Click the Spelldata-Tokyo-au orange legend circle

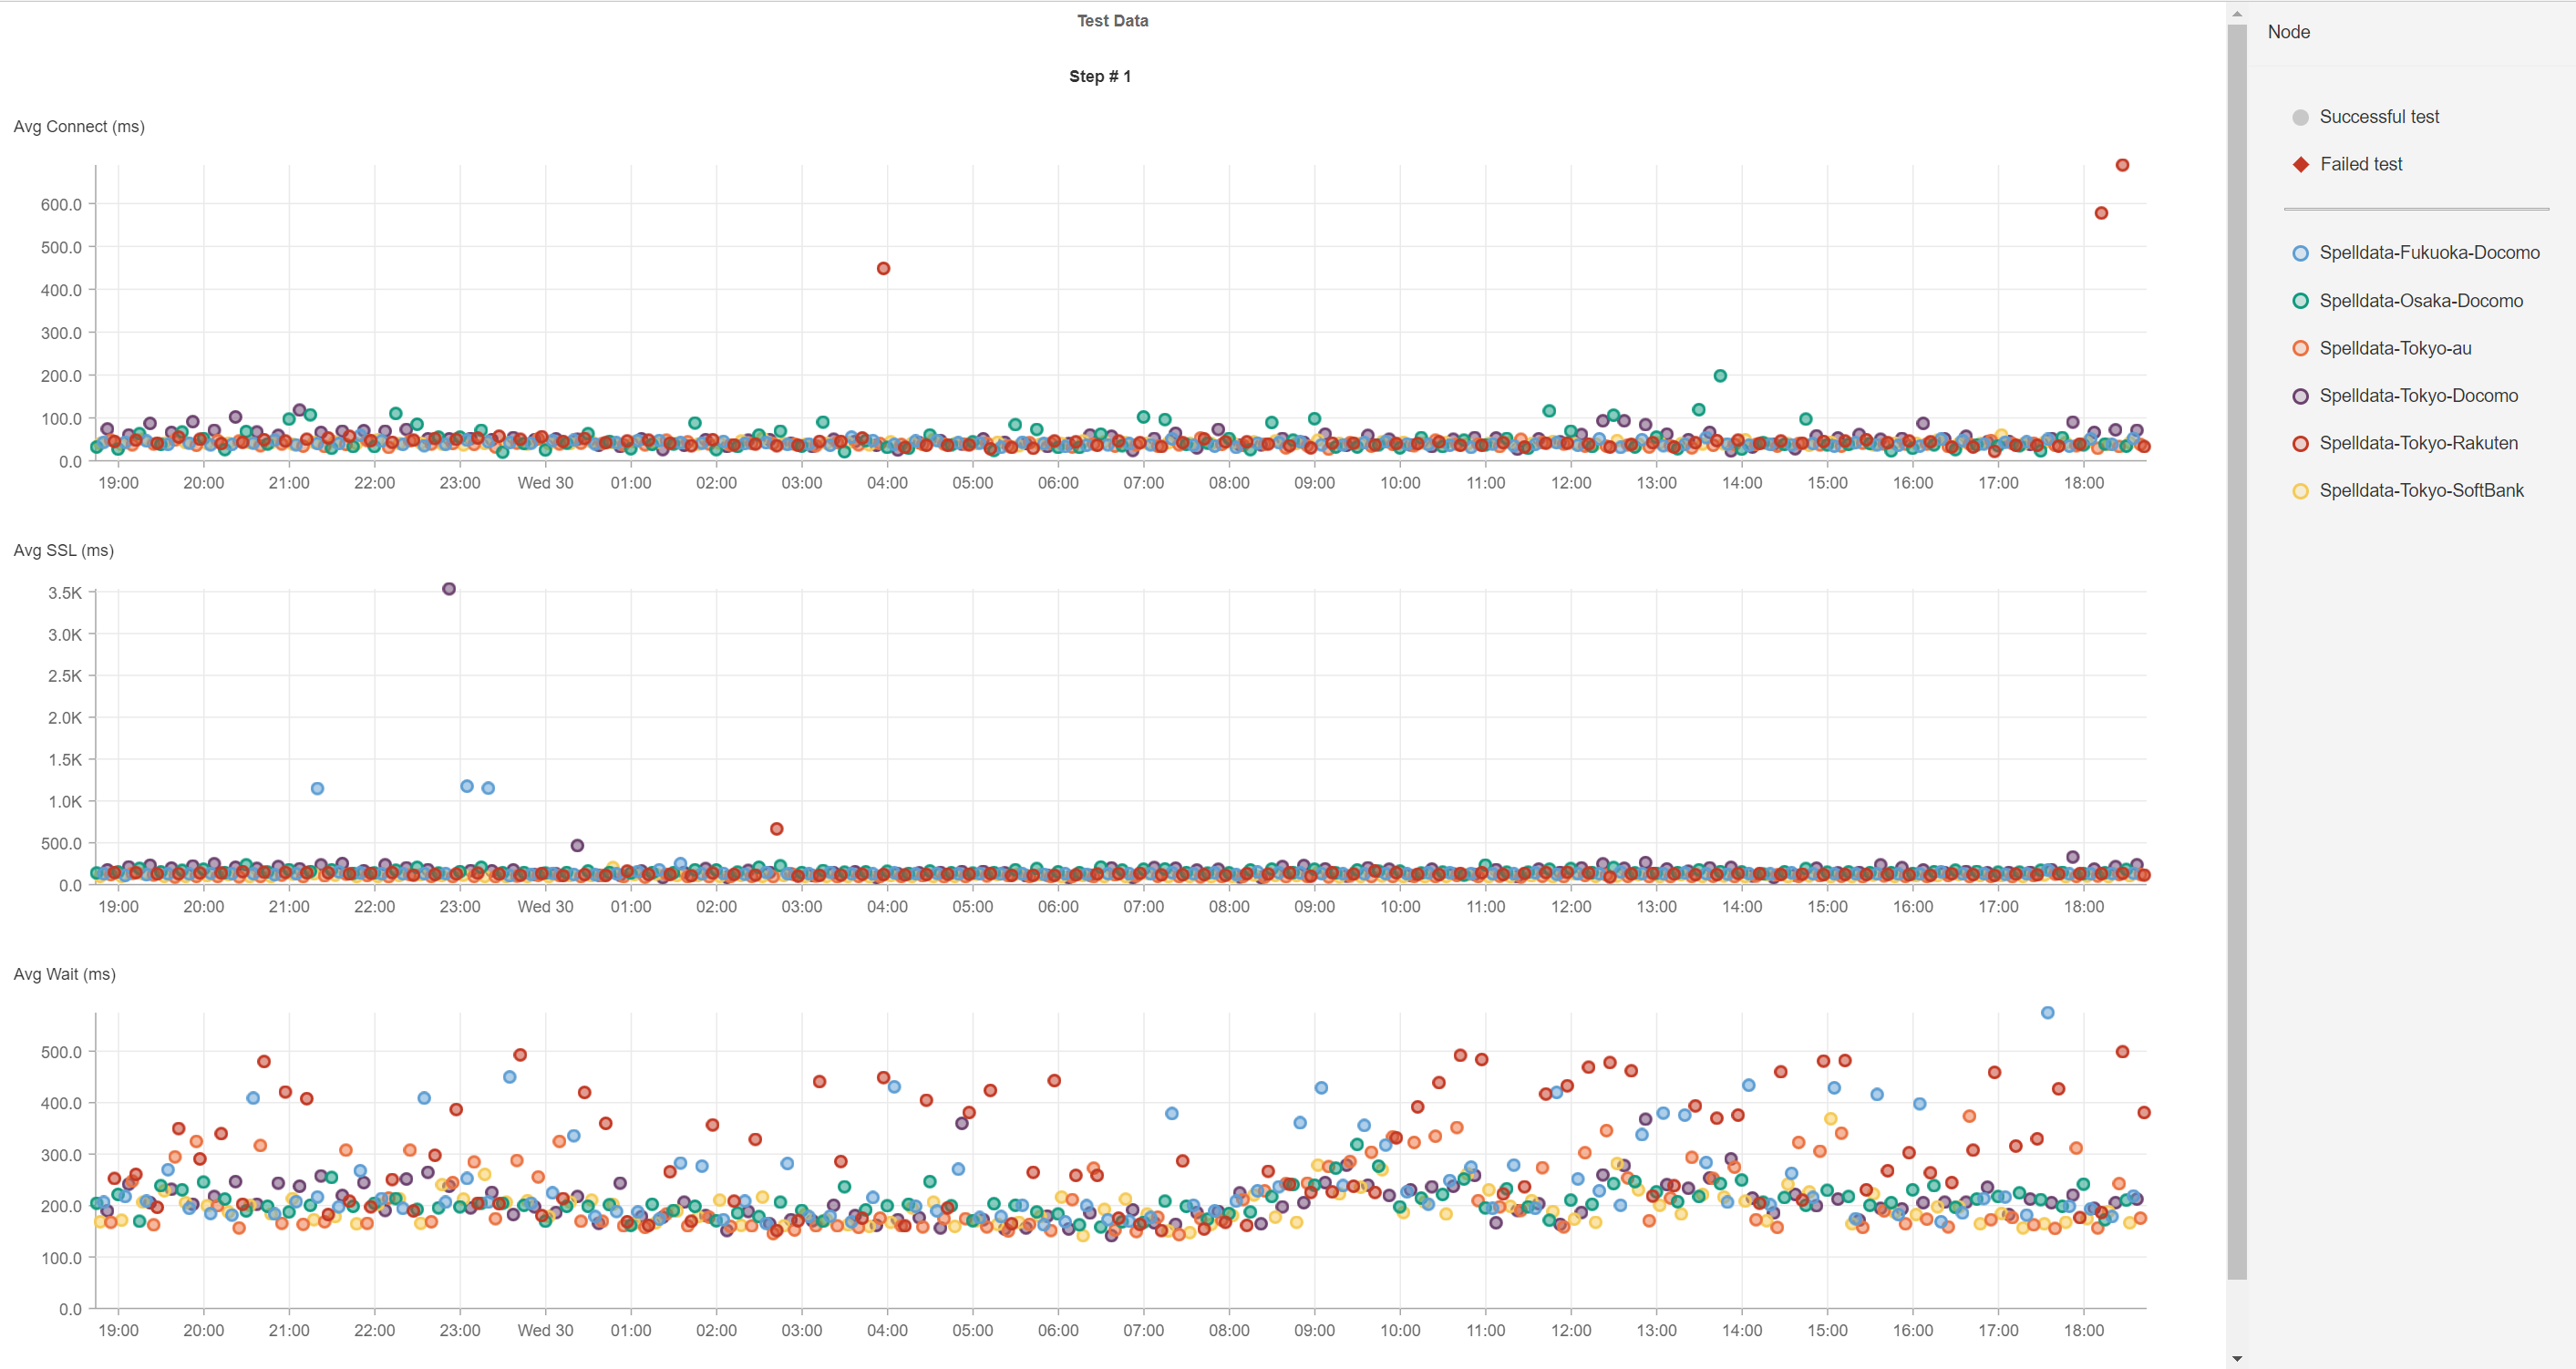[2300, 348]
